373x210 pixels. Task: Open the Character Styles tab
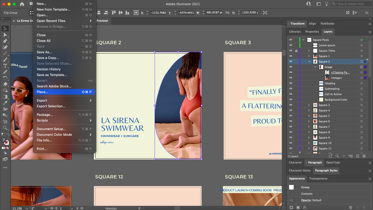[299, 170]
